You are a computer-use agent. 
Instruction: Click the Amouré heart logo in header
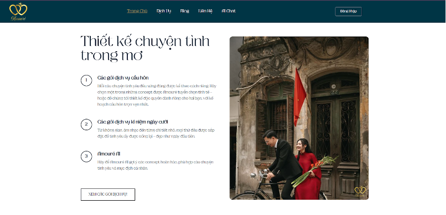(x=18, y=12)
